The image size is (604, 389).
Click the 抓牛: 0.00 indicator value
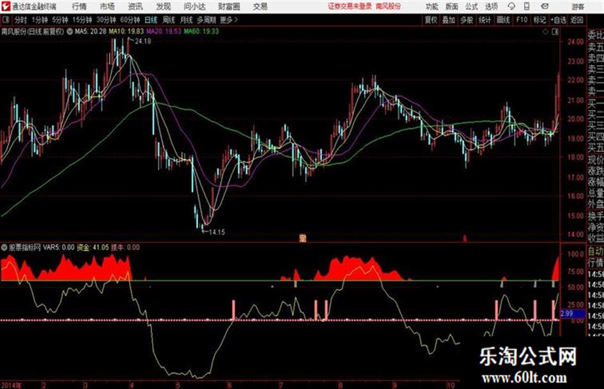pyautogui.click(x=125, y=247)
